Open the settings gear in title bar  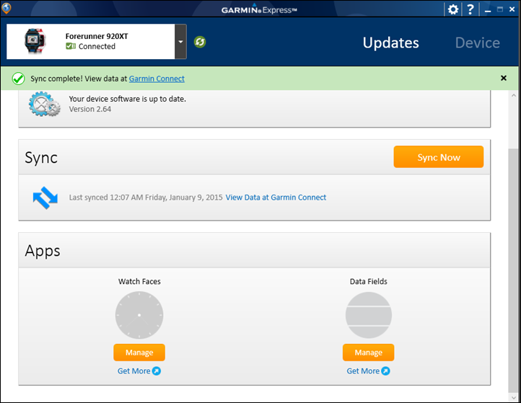[453, 9]
